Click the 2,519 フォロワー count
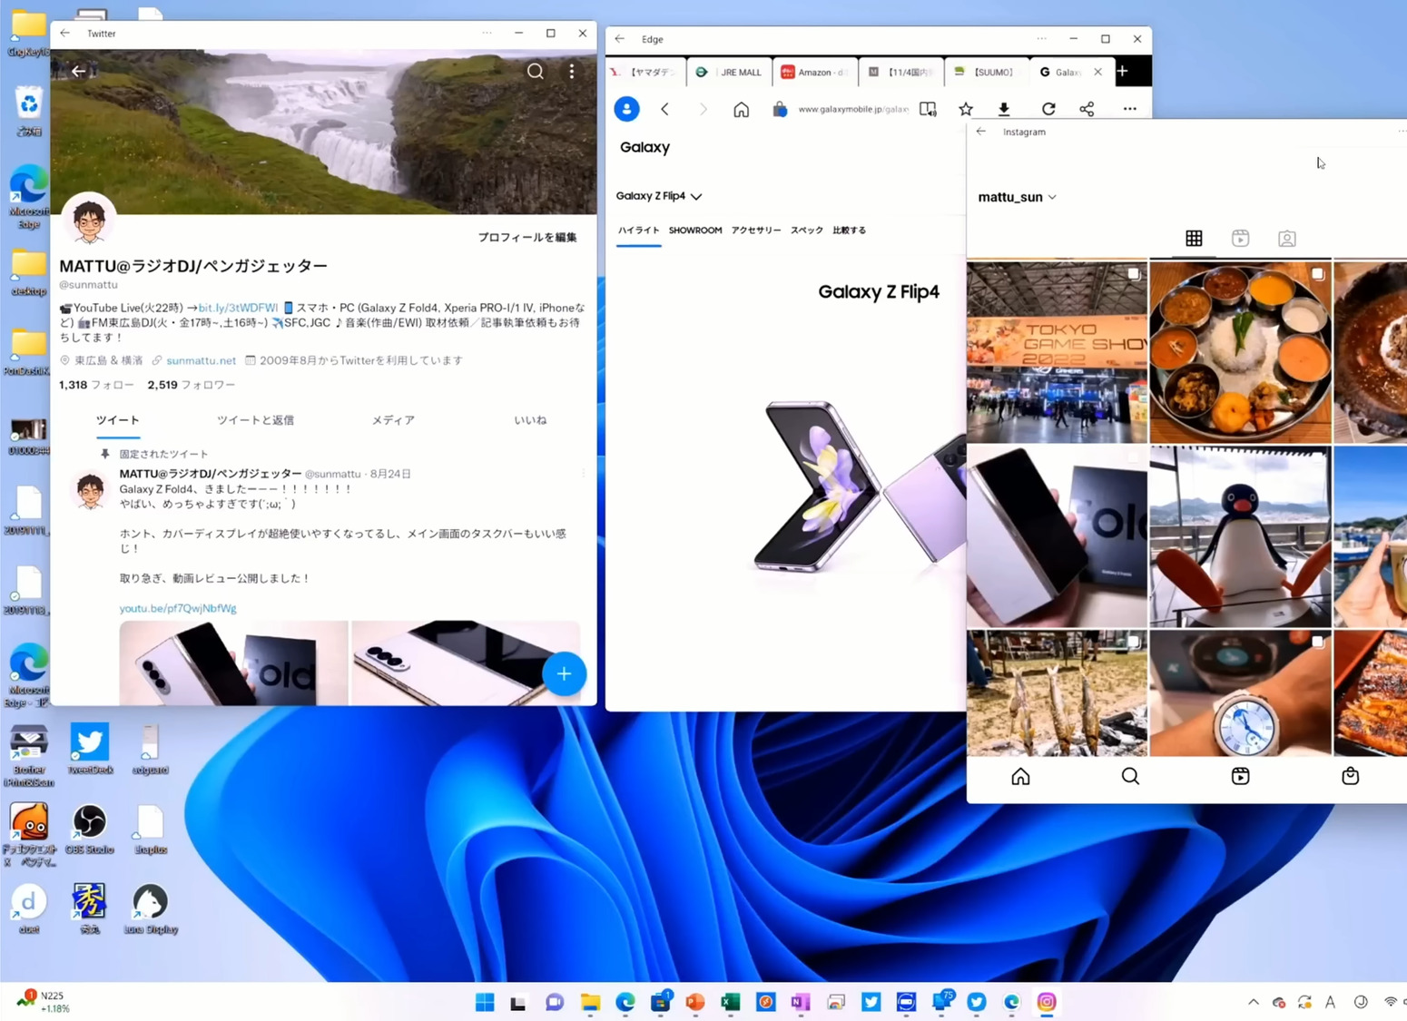 click(x=192, y=385)
